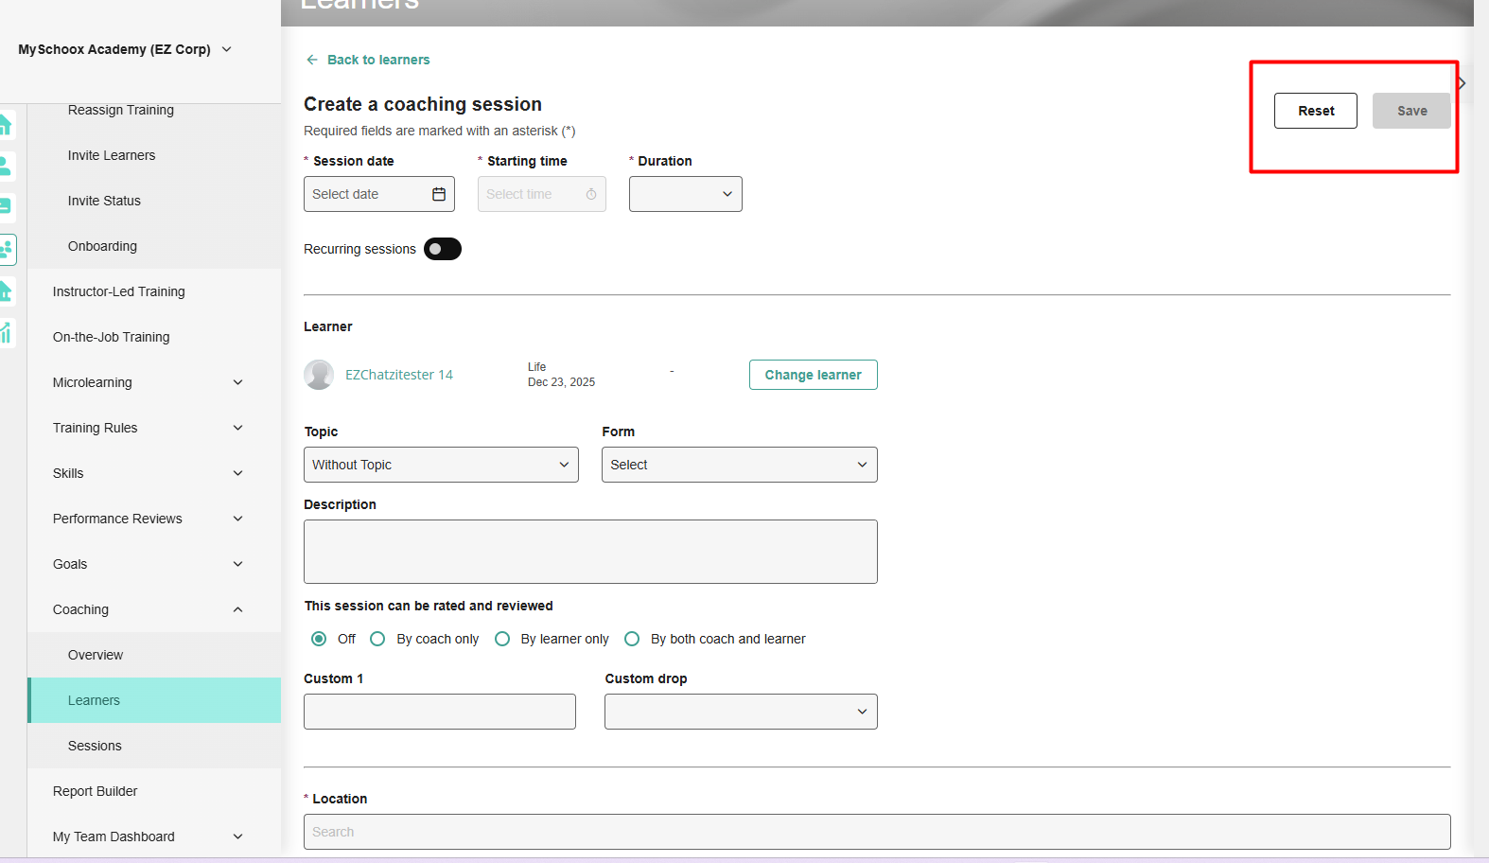The image size is (1489, 863).
Task: Open the single-person icon in the sidebar strip
Action: coord(6,167)
